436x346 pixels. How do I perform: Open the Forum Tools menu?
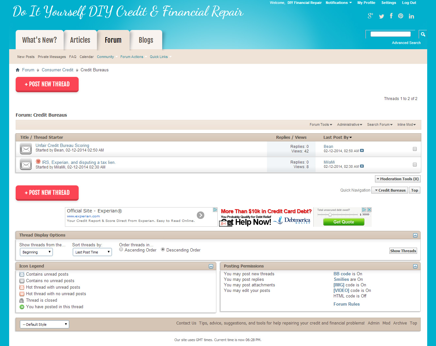320,125
